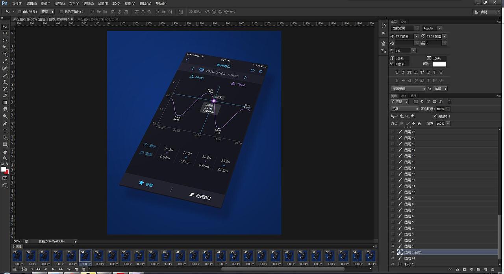The width and height of the screenshot is (504, 274).
Task: Click the lock all layer icon
Action: [x=419, y=124]
